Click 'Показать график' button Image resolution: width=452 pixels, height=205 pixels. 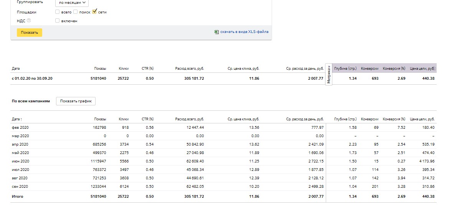tap(76, 101)
